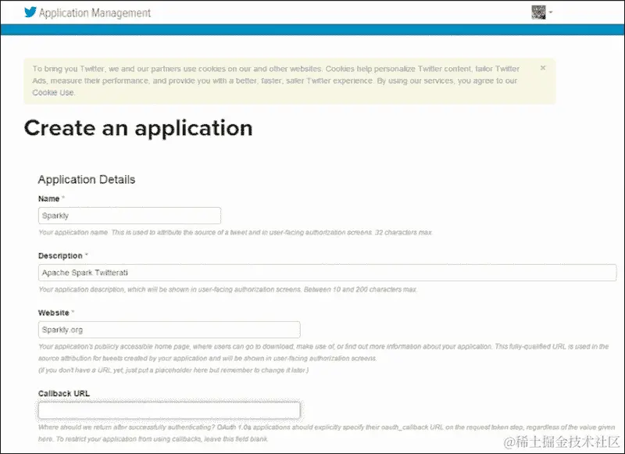Click the 'Description' field label
This screenshot has height=454, width=625.
[60, 256]
